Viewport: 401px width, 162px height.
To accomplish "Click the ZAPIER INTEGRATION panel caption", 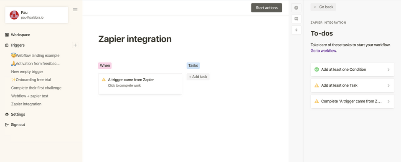I will (328, 23).
